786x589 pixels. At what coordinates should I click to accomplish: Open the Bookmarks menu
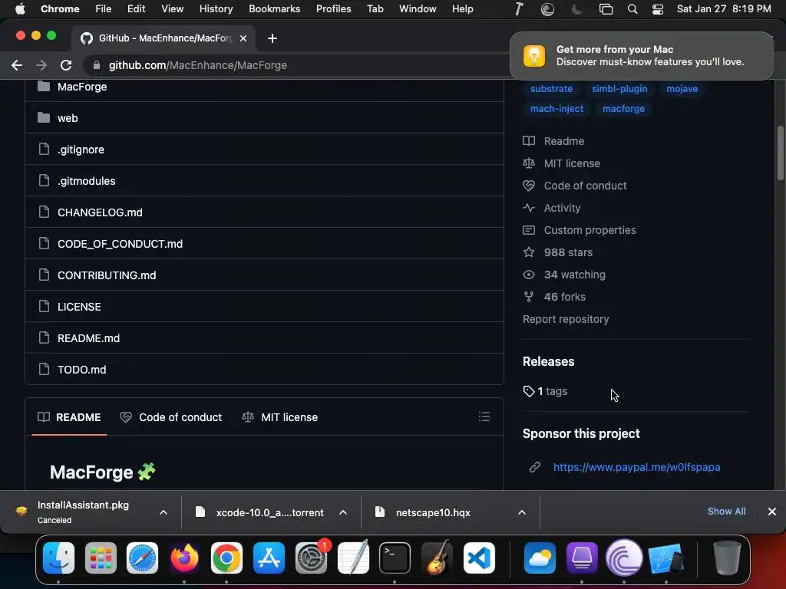[x=274, y=9]
